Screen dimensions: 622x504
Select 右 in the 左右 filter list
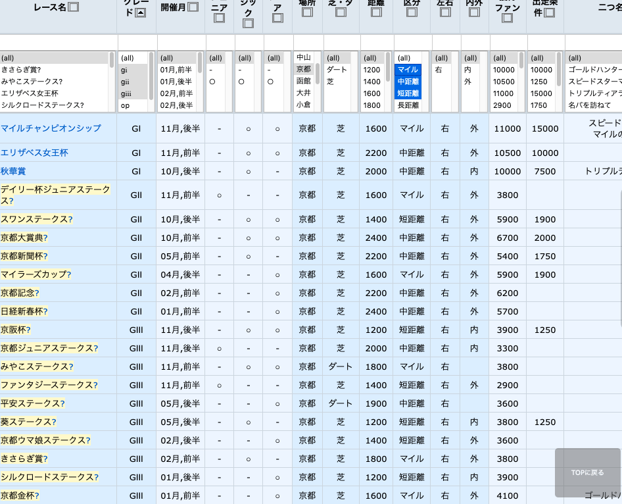click(438, 69)
